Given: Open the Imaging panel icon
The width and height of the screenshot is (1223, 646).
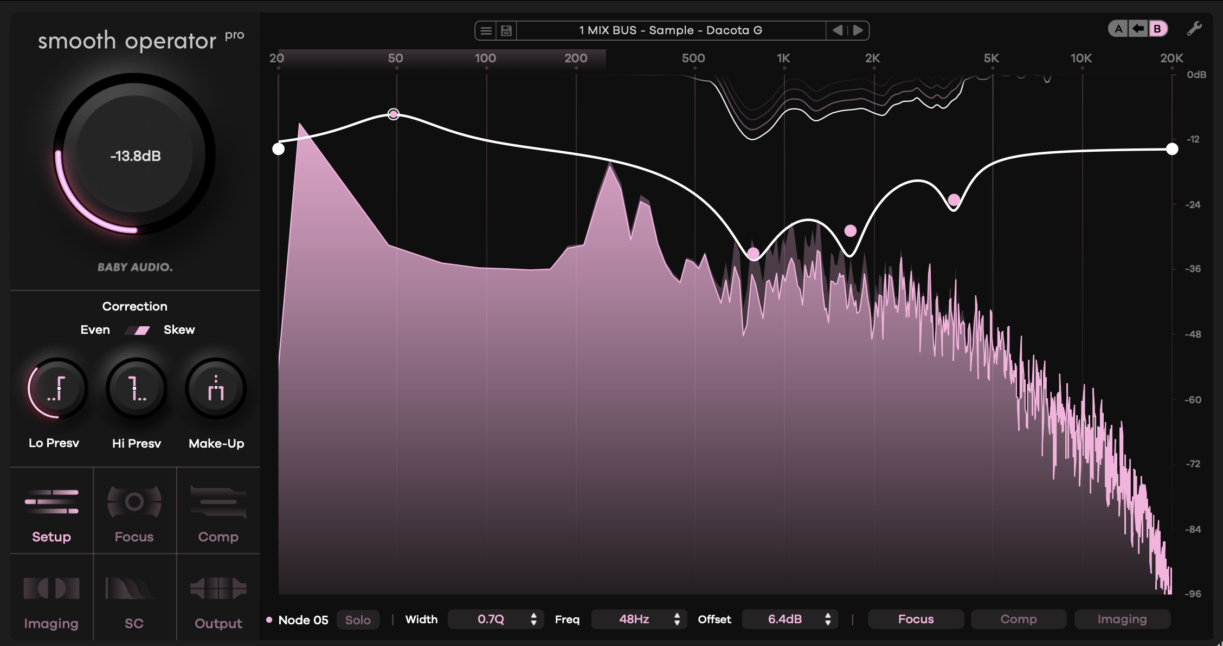Looking at the screenshot, I should point(52,589).
